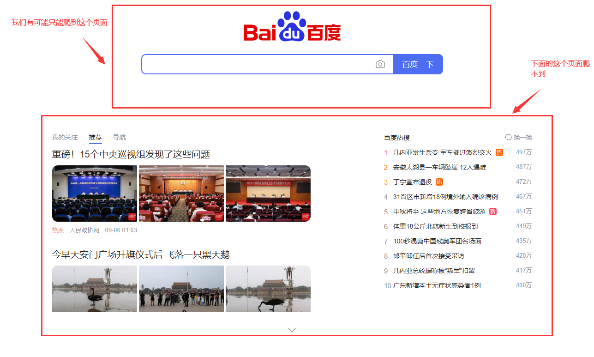Click 百度热搜 heading
The image size is (594, 357).
point(397,138)
